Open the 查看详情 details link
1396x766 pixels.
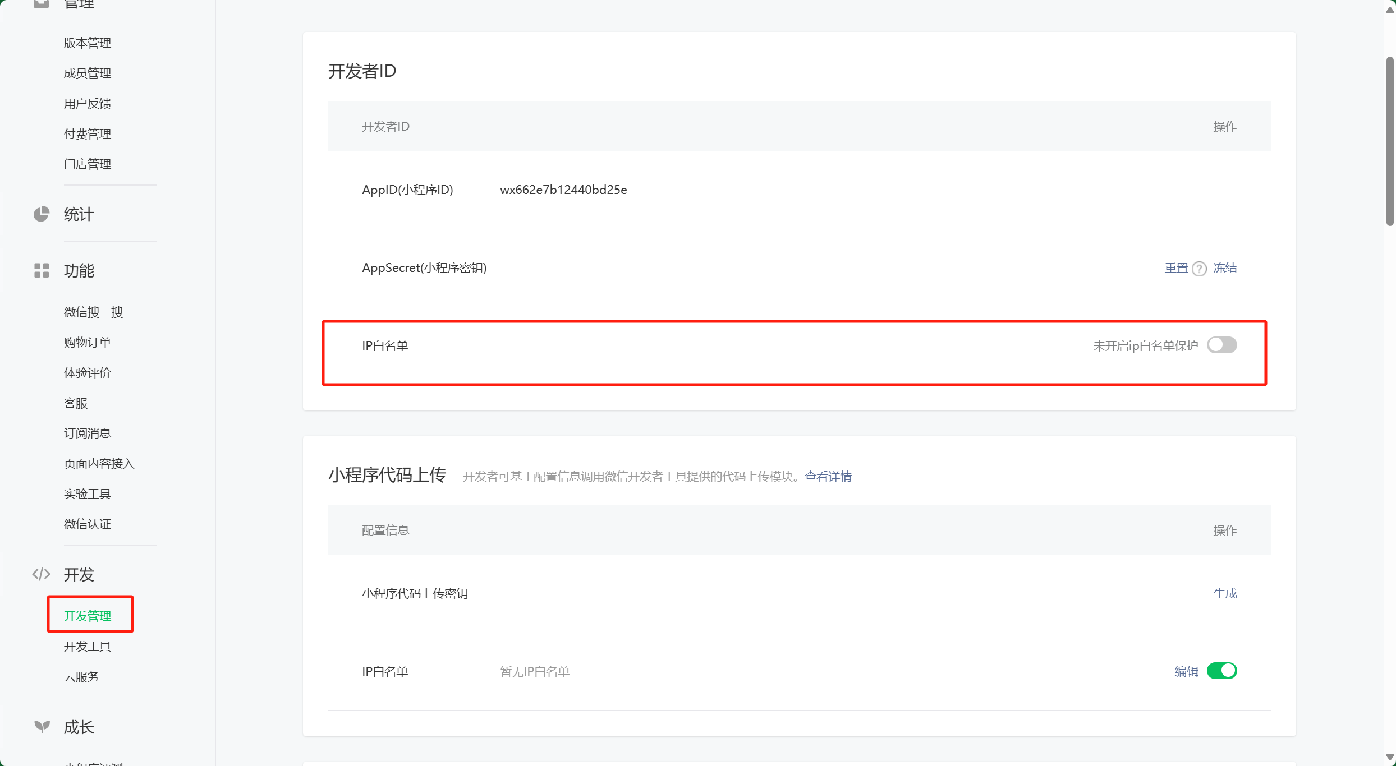(828, 476)
